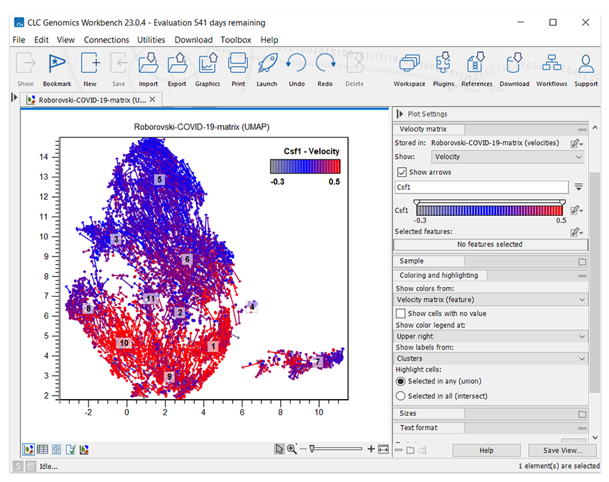Viewport: 609px width, 482px height.
Task: Click the Help button
Action: pyautogui.click(x=486, y=451)
